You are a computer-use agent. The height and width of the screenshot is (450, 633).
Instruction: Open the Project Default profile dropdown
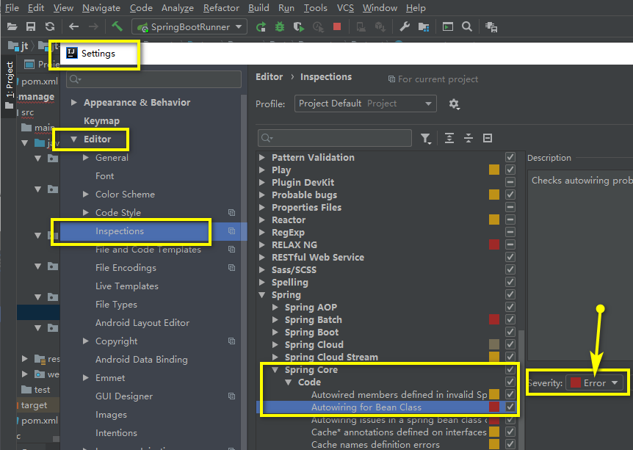click(366, 104)
